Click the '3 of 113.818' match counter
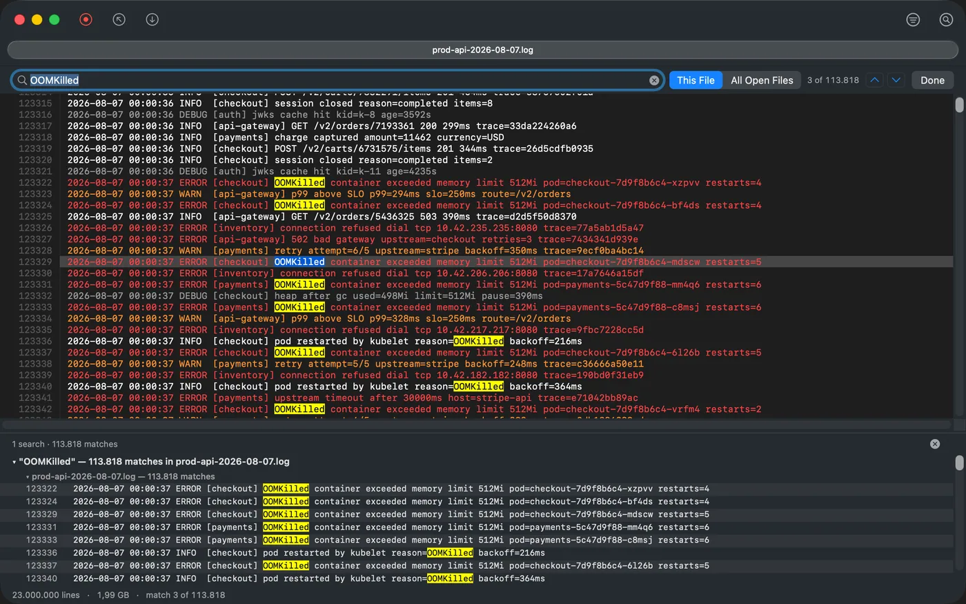The width and height of the screenshot is (966, 604). click(833, 80)
